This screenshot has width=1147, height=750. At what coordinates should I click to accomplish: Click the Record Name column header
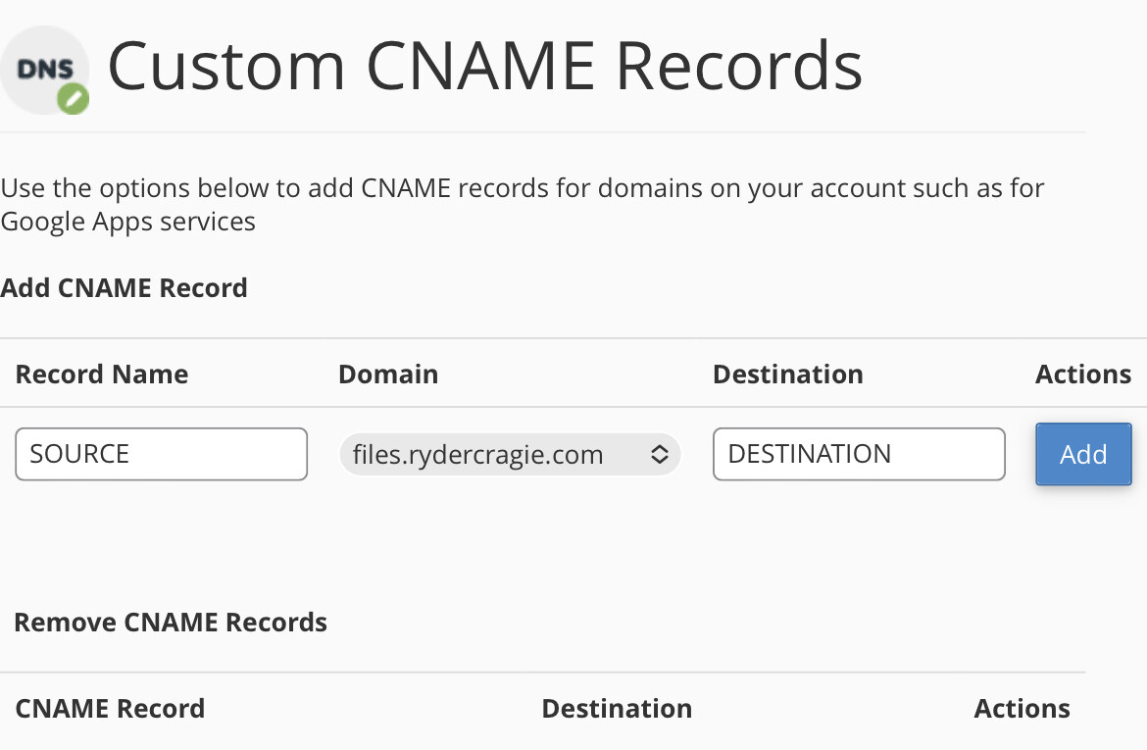[x=102, y=374]
